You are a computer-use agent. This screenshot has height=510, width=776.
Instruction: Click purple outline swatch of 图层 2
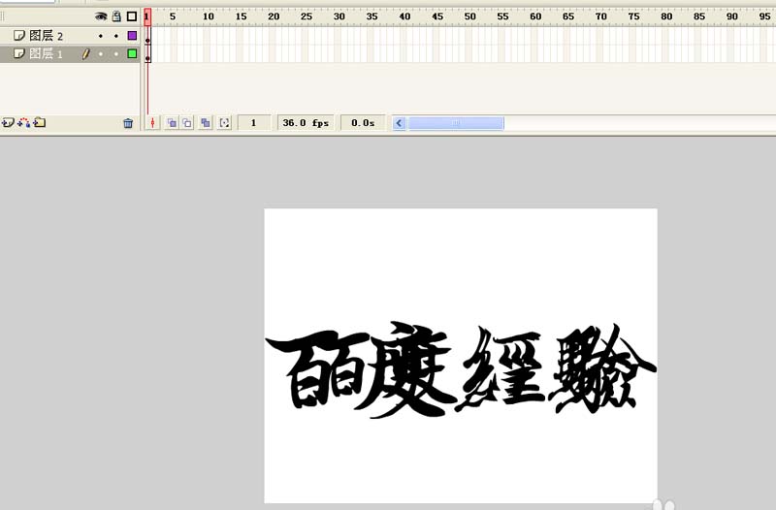coord(132,35)
